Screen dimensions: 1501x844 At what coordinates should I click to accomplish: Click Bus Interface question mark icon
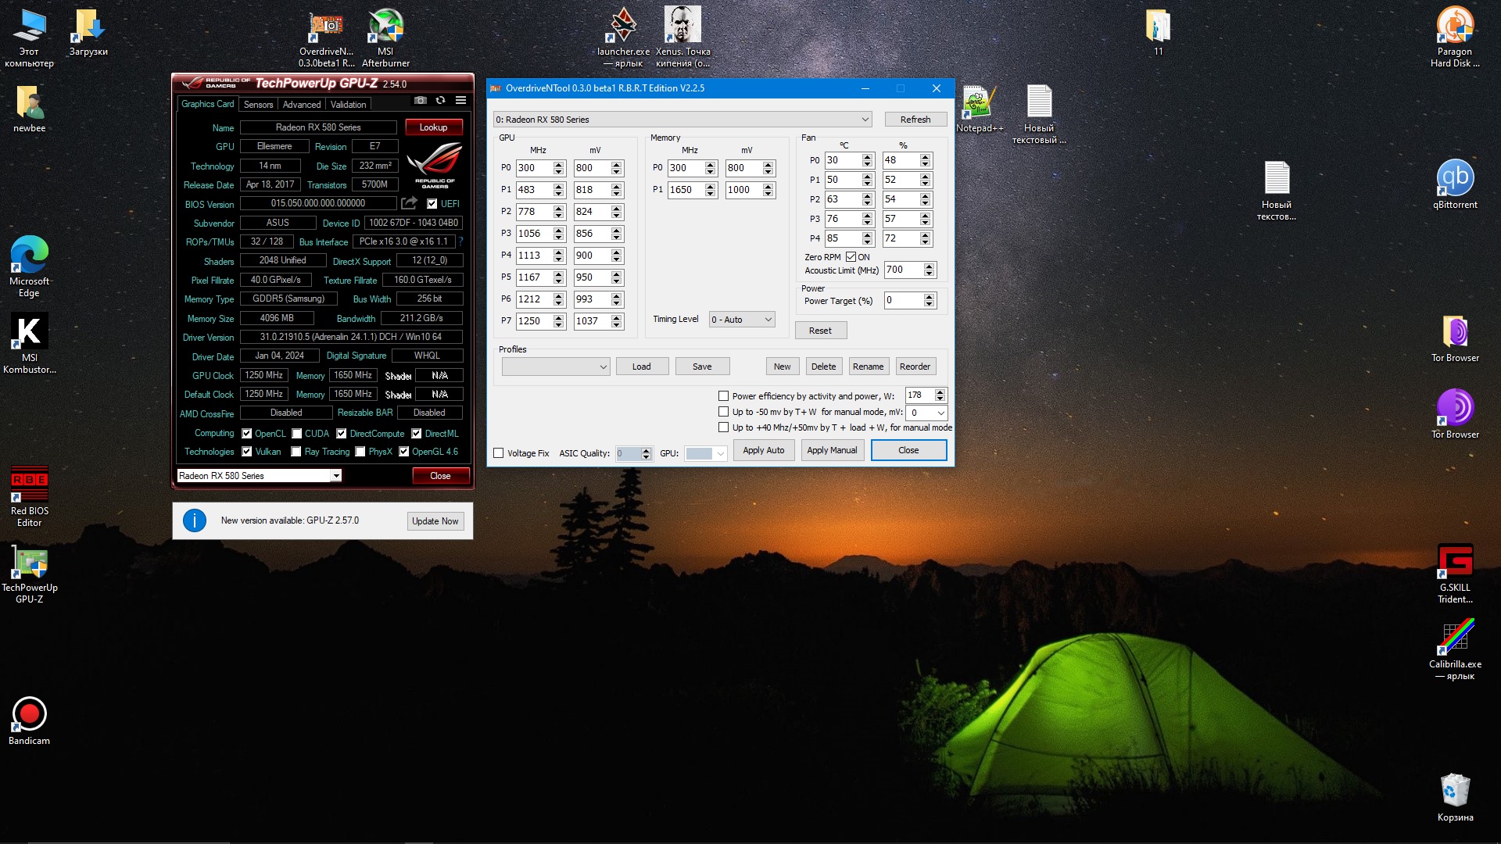click(x=461, y=242)
